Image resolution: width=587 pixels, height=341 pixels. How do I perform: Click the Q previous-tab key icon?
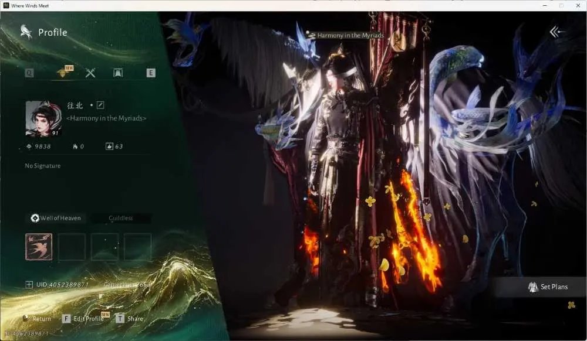coord(29,73)
